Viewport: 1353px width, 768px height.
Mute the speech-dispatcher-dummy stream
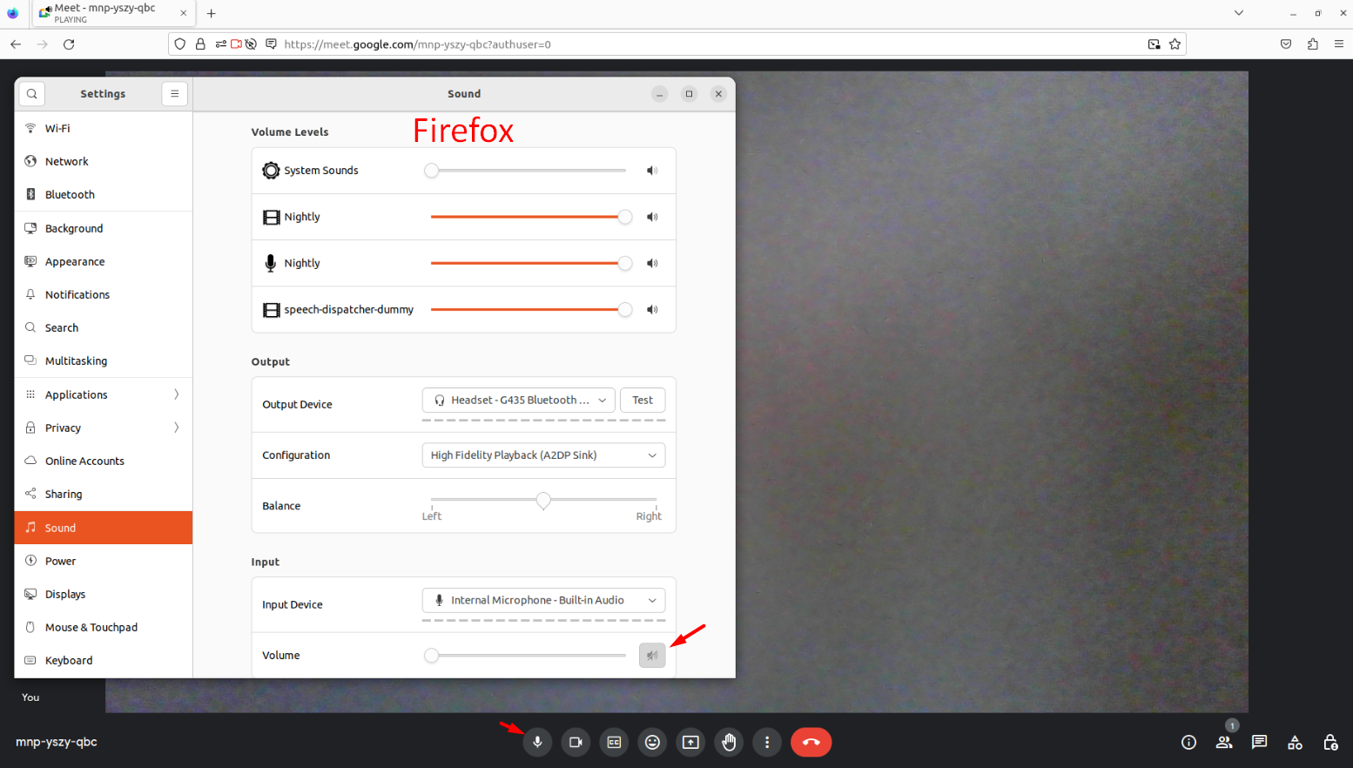652,309
